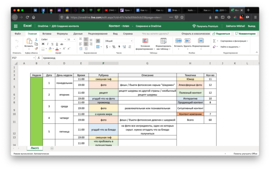Viewport: 270px width, 170px height.
Task: Click the cell borders icon
Action: coord(43,49)
